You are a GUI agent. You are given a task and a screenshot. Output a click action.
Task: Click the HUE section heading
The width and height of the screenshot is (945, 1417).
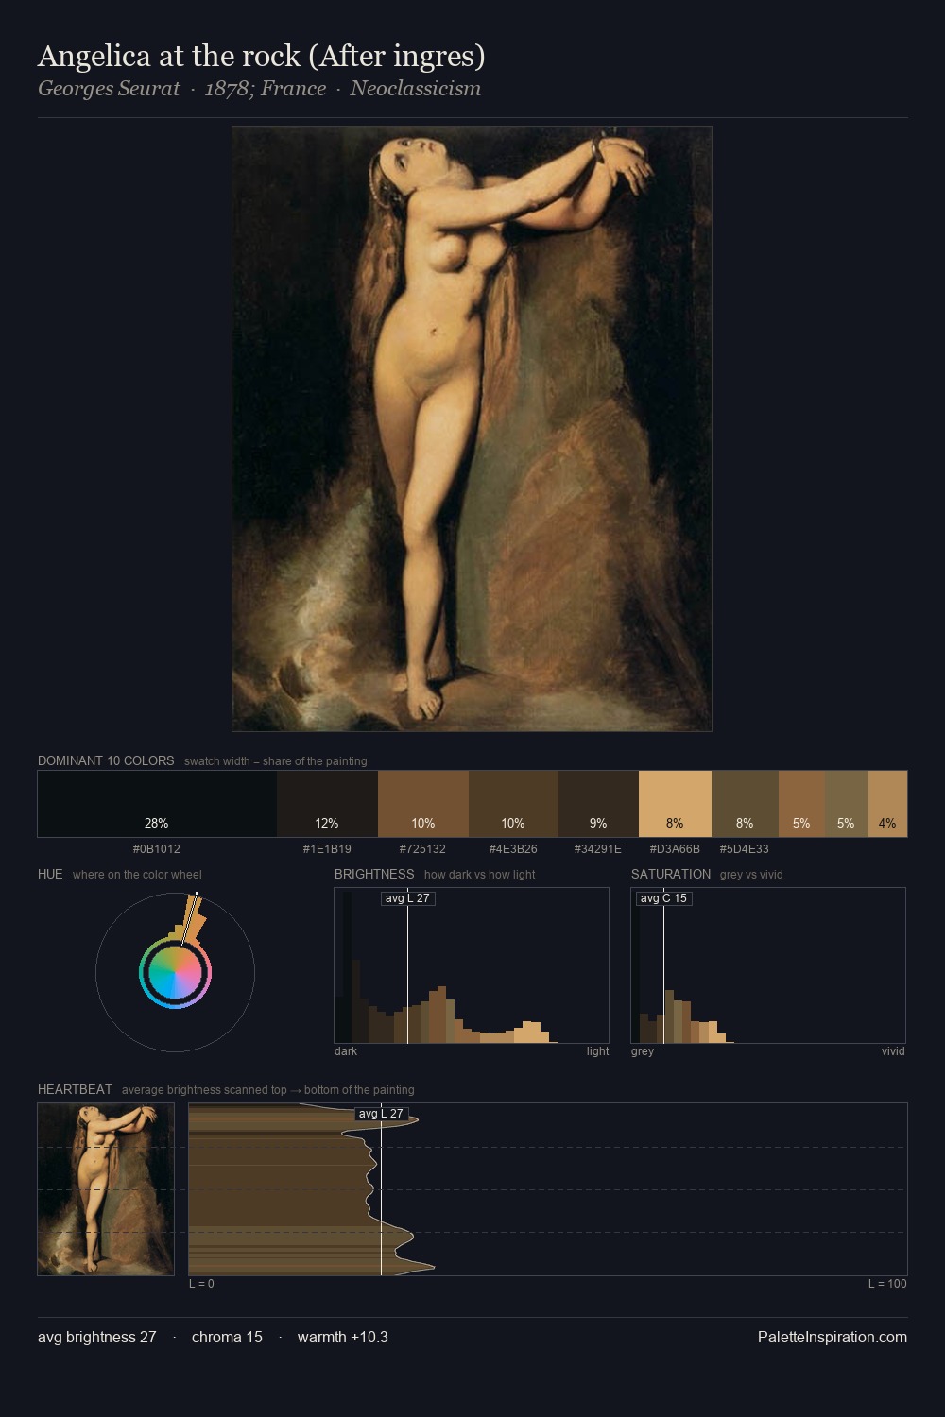pyautogui.click(x=50, y=874)
